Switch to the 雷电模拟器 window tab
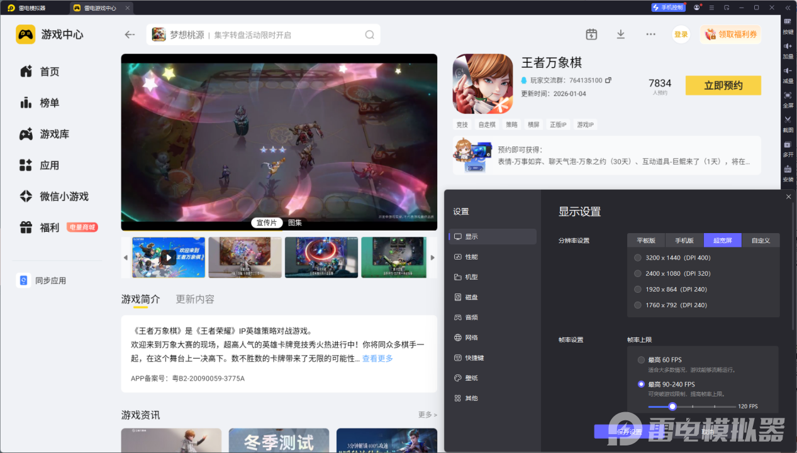This screenshot has width=797, height=453. [x=31, y=8]
